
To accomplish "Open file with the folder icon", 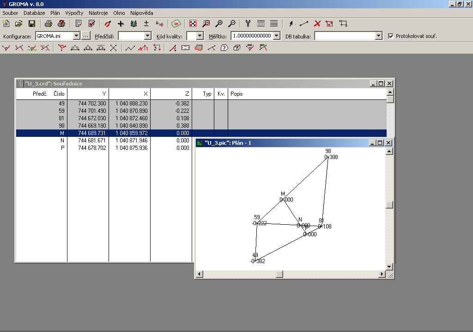I will tap(18, 24).
